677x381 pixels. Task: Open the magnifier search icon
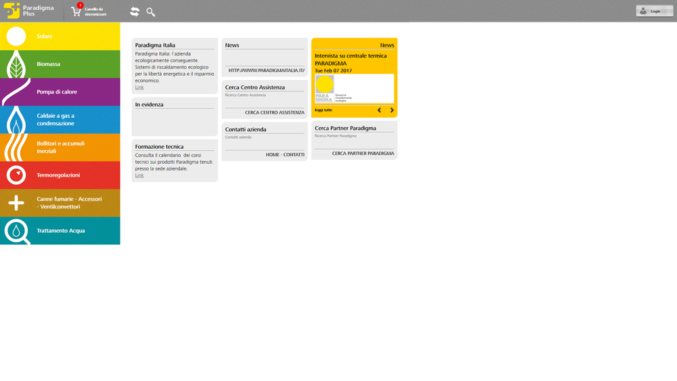(150, 12)
